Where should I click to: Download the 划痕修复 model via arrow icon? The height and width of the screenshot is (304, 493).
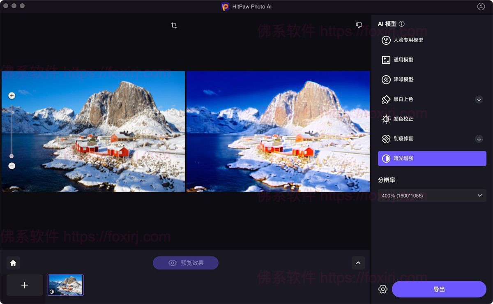[479, 138]
